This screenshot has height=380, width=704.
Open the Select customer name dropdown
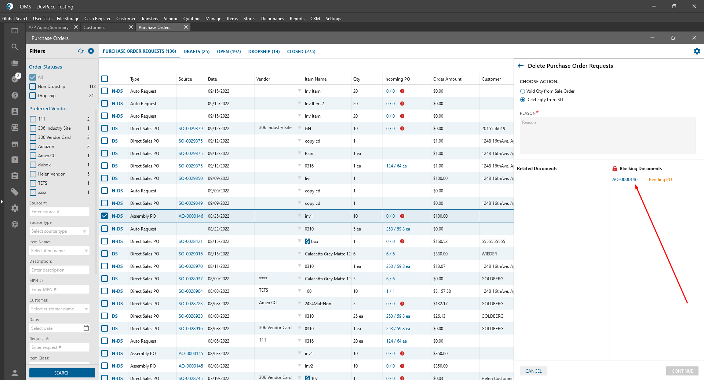pos(59,309)
